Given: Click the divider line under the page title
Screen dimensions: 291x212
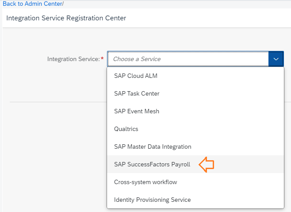Looking at the screenshot, I should pyautogui.click(x=147, y=28).
